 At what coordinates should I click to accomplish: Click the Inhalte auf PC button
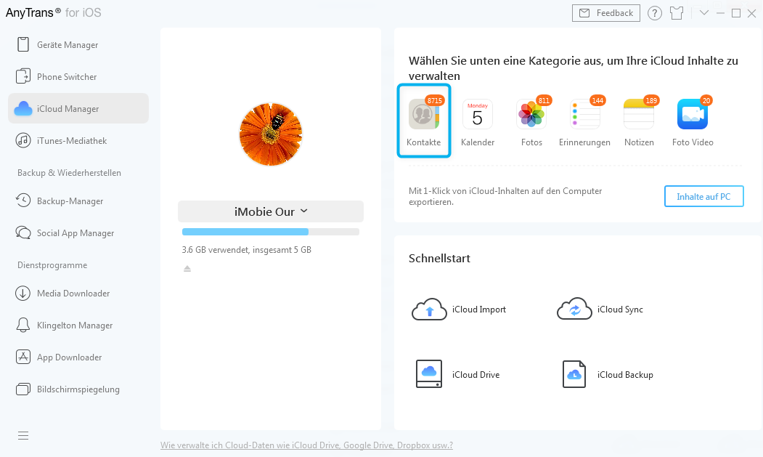[x=703, y=196]
